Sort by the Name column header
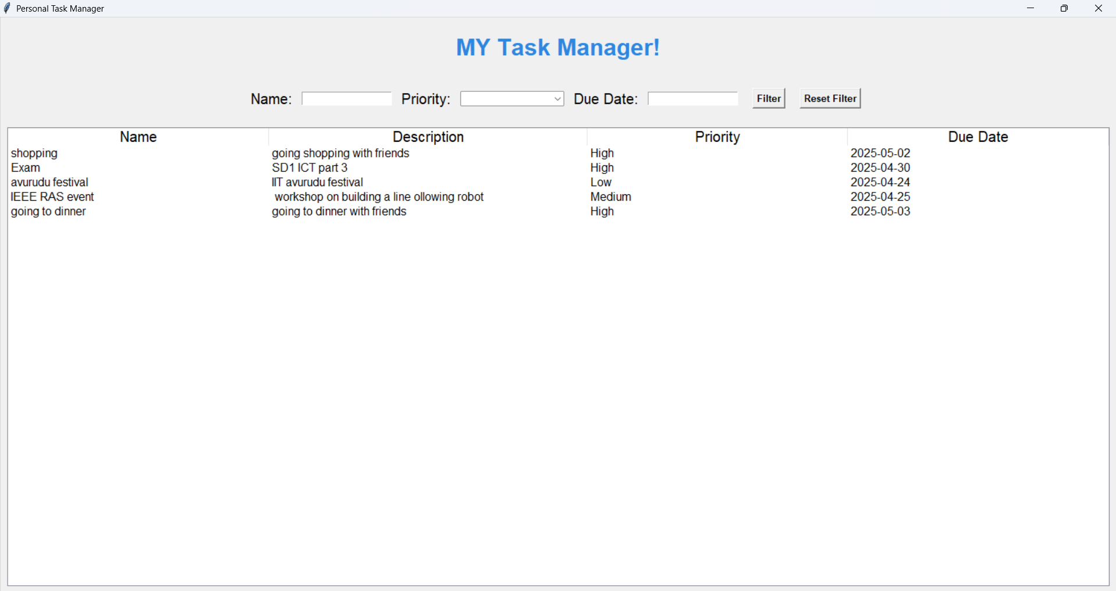Screen dimensions: 1116x591 tap(138, 137)
